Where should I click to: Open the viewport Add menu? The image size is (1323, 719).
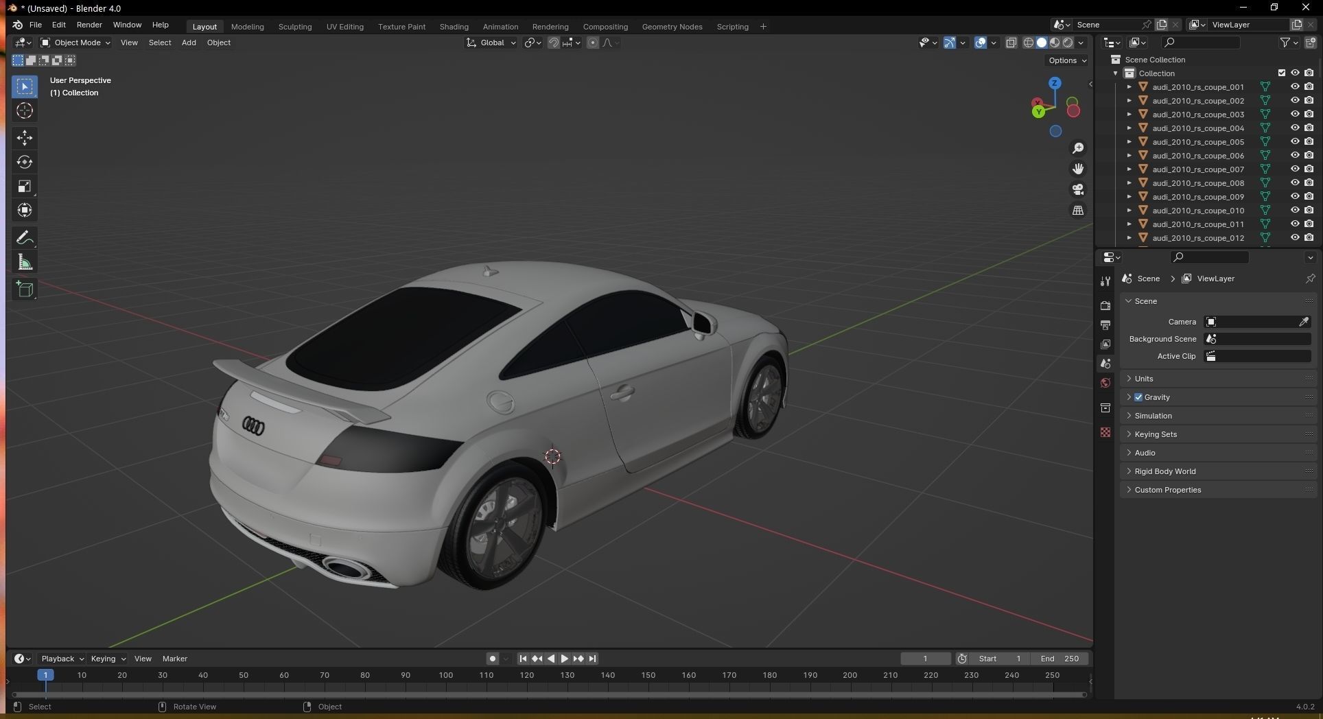pyautogui.click(x=189, y=43)
